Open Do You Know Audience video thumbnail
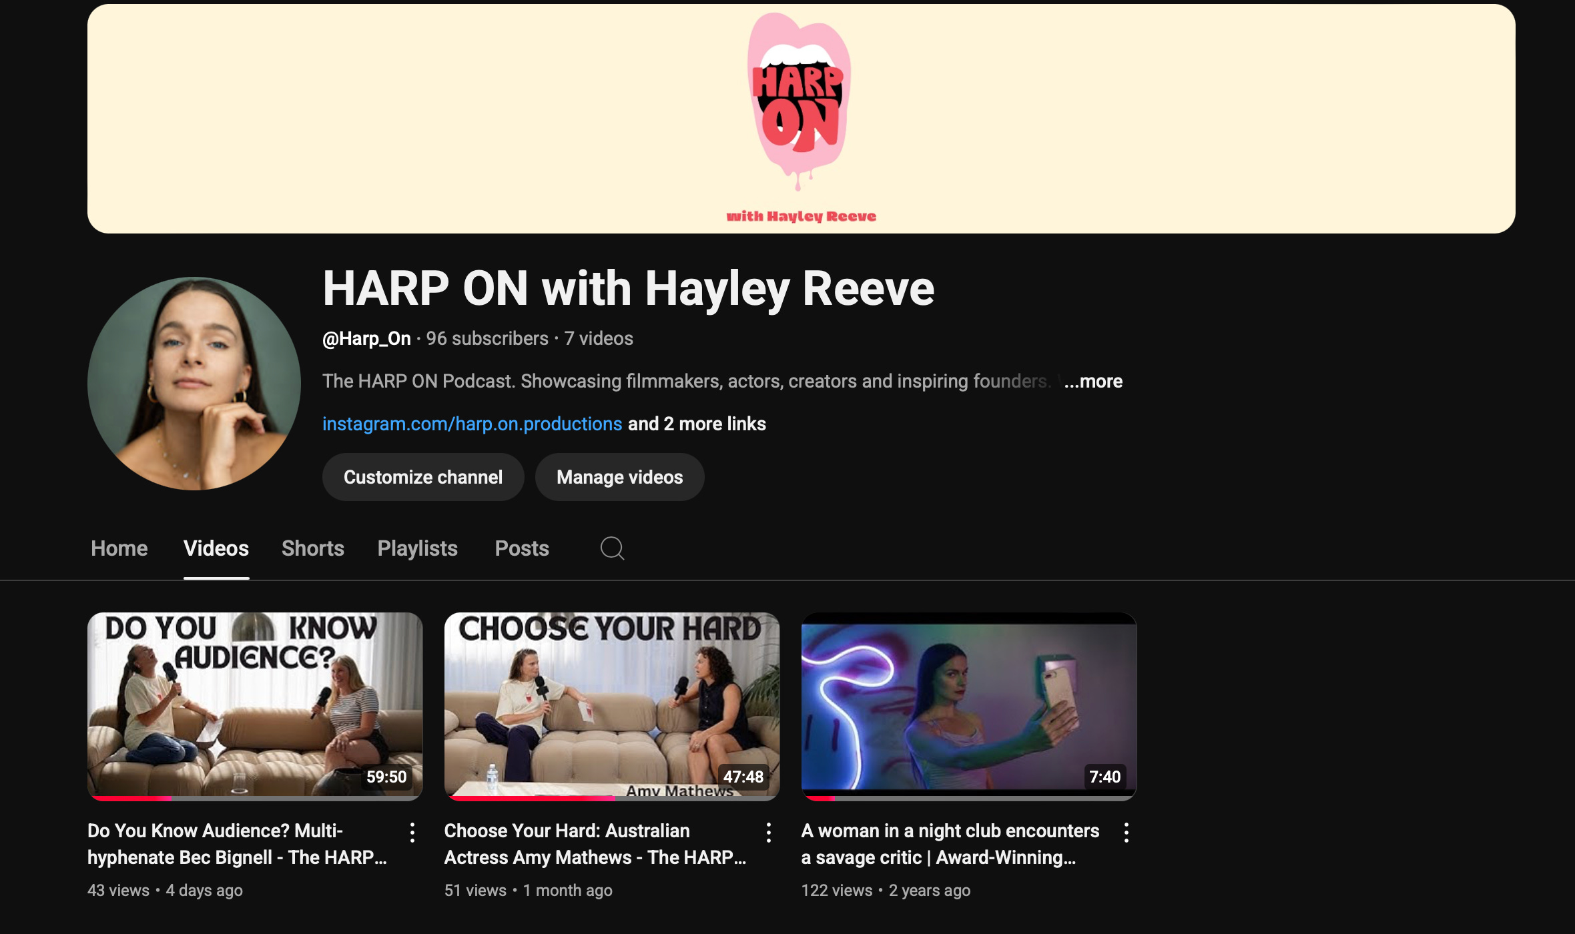Viewport: 1575px width, 934px height. 255,706
